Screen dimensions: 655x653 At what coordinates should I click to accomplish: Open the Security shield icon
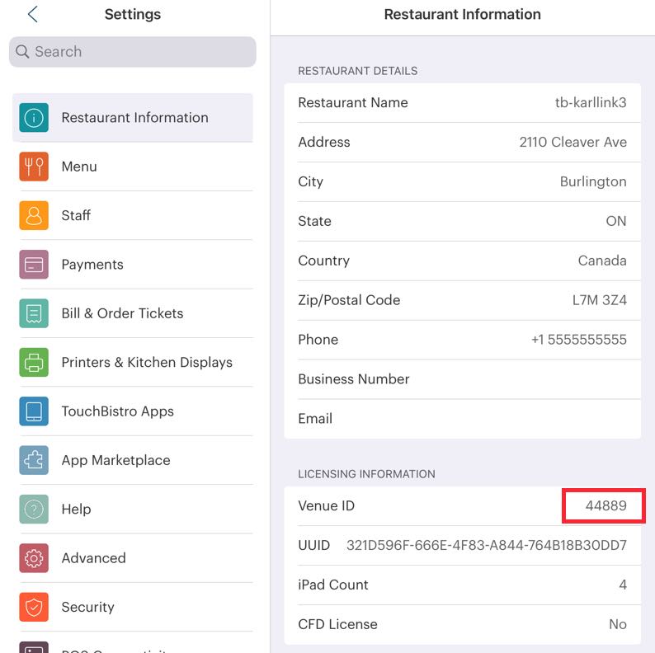click(34, 607)
